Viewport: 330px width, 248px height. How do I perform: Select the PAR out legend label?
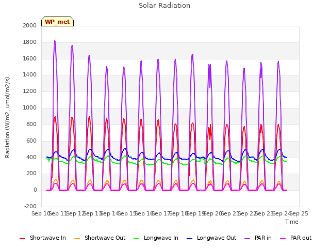click(x=301, y=238)
